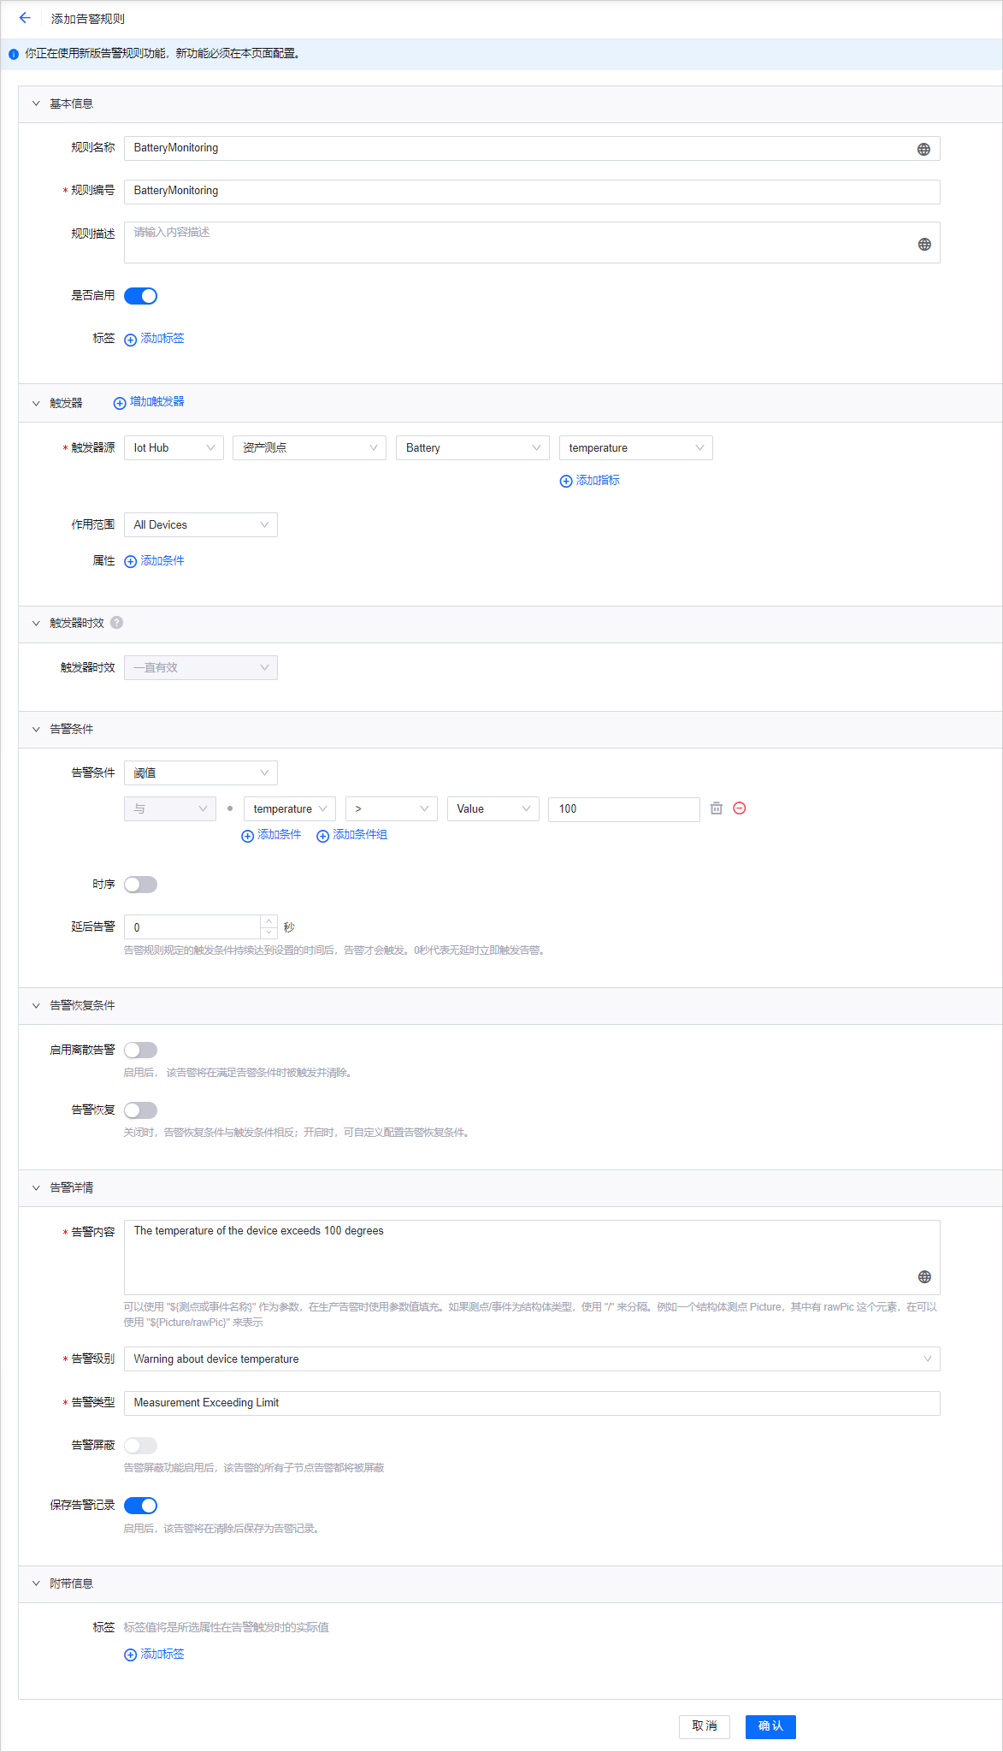Click the 确认 button
Viewport: 1003px width, 1752px height.
[x=770, y=1726]
